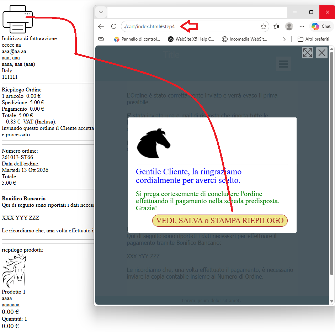Click the email aaa@aa.aa in the billing address
Image resolution: width=335 pixels, height=332 pixels.
coord(14,52)
